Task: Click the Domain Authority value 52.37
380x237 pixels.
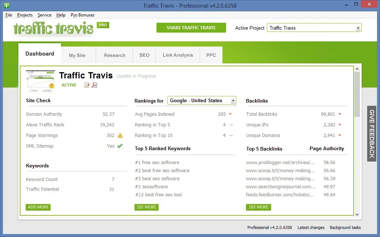Action: [108, 114]
